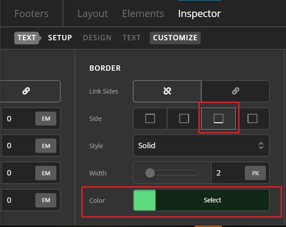Click the fourth 0 value field
The image size is (286, 227).
pyautogui.click(x=18, y=200)
